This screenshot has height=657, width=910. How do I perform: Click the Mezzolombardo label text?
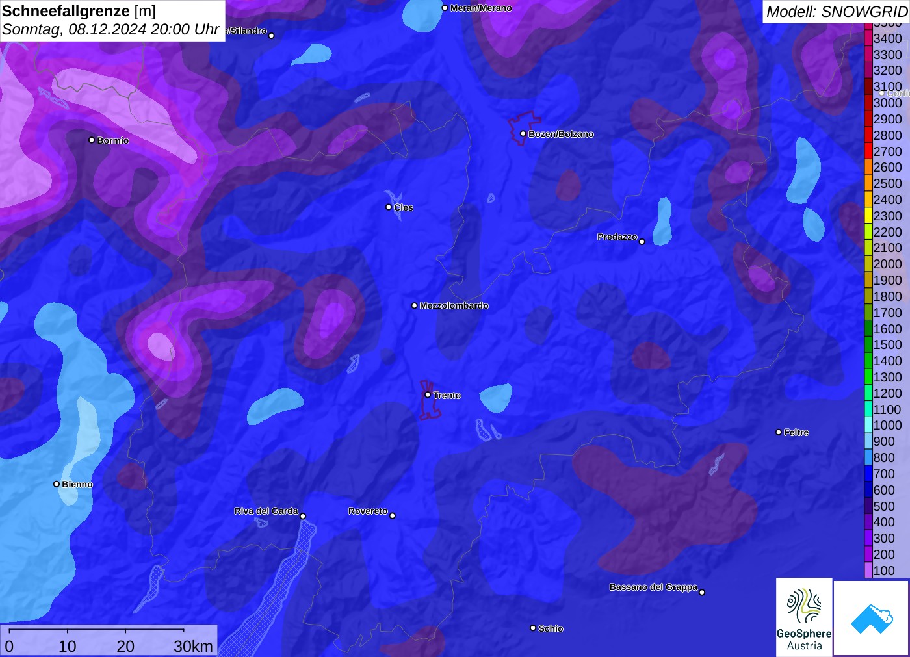[x=454, y=305]
